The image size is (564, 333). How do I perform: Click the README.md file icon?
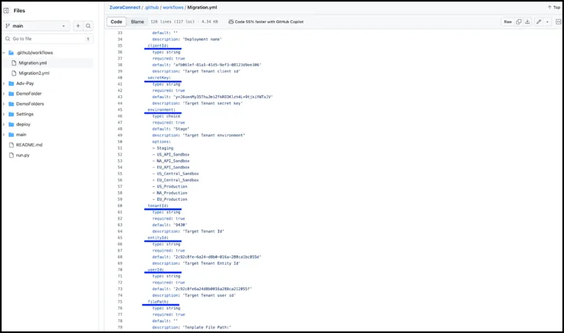point(11,145)
